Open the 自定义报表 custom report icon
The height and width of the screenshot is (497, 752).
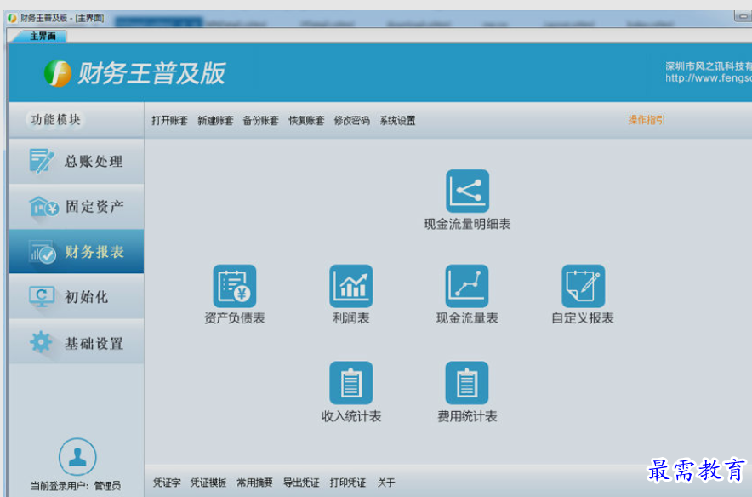click(584, 286)
